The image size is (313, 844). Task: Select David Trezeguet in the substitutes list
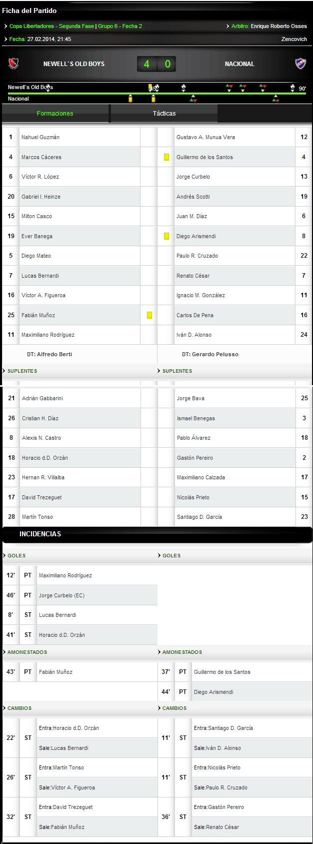pos(42,497)
